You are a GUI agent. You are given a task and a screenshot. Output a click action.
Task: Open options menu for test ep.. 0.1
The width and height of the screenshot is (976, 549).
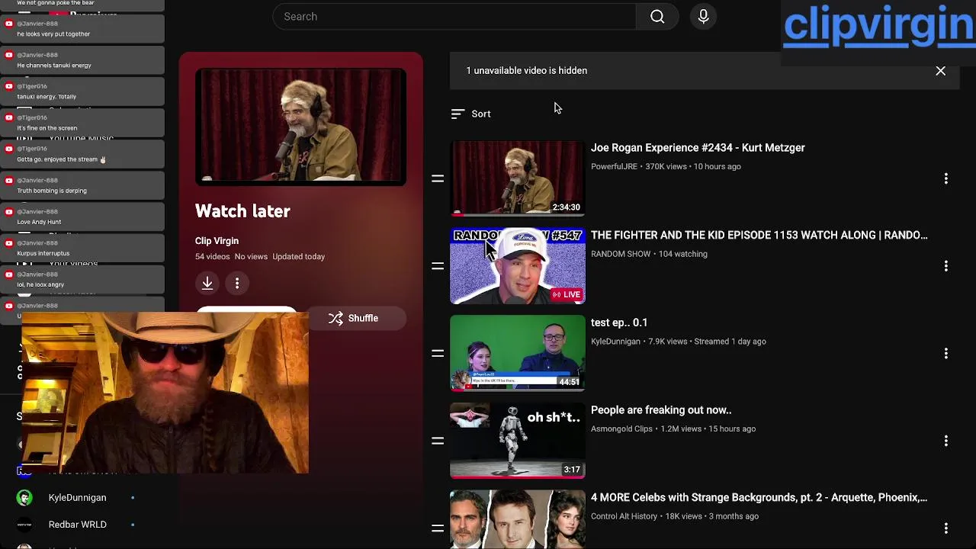[945, 353]
